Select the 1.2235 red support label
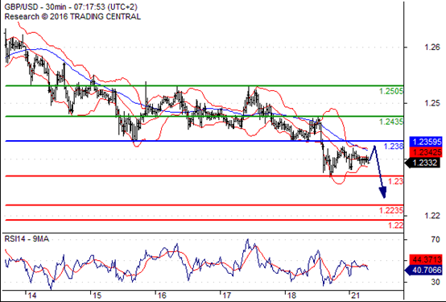Viewport: 446px width, 302px height. point(391,210)
